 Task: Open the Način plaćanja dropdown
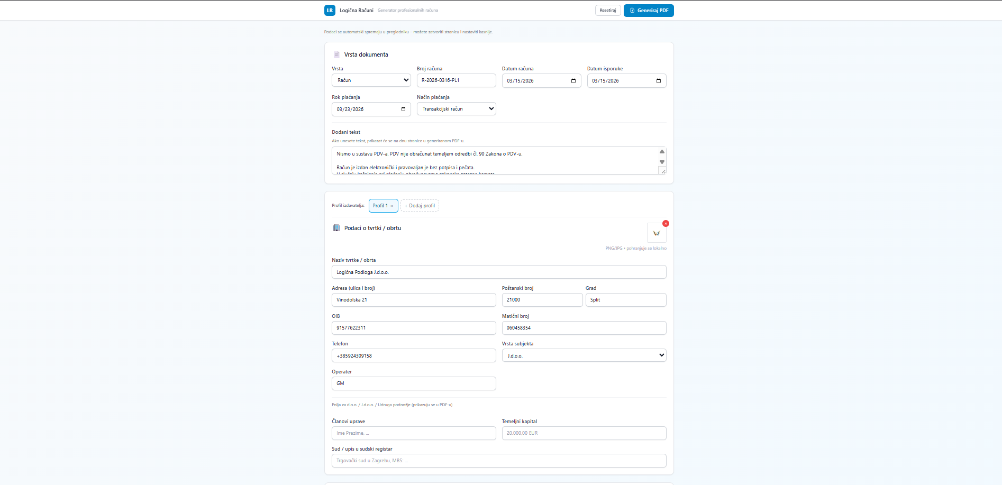pyautogui.click(x=456, y=109)
